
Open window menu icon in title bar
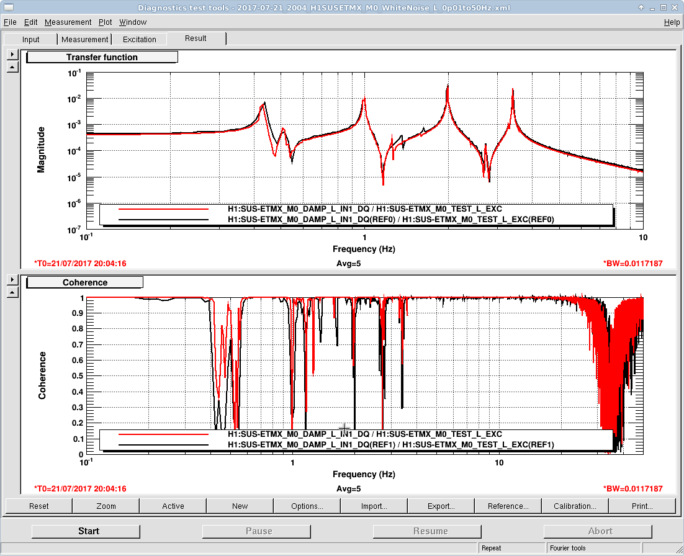(x=8, y=7)
